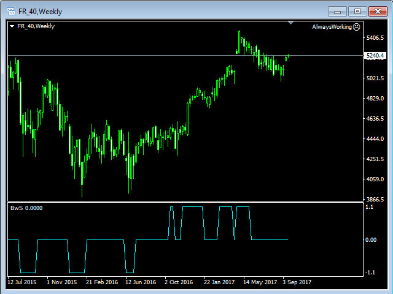Click the 3866.5 level on price scale

click(375, 199)
